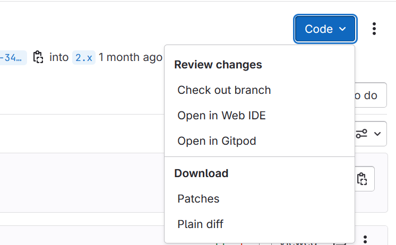Open the sliders preferences icon

(362, 134)
